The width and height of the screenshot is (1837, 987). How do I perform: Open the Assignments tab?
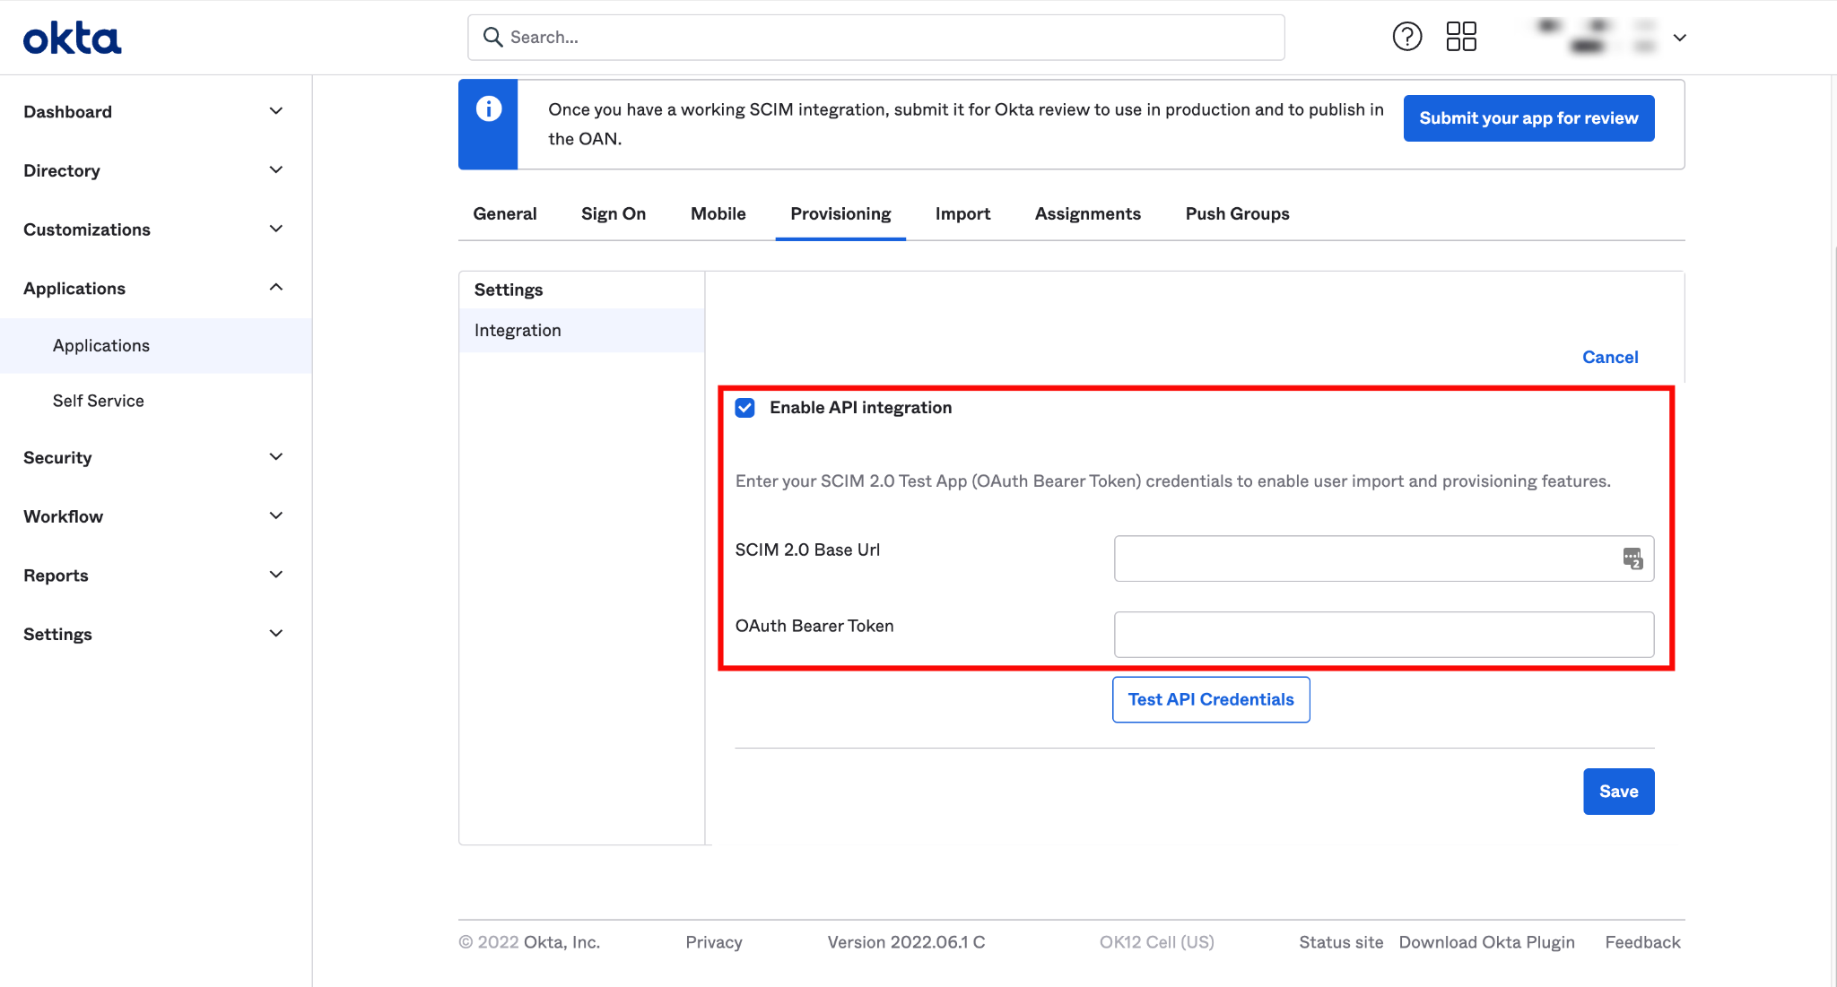(1088, 213)
